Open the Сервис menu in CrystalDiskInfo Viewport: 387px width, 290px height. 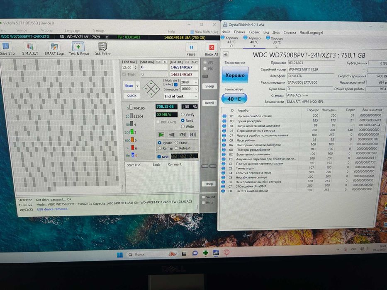pyautogui.click(x=254, y=32)
